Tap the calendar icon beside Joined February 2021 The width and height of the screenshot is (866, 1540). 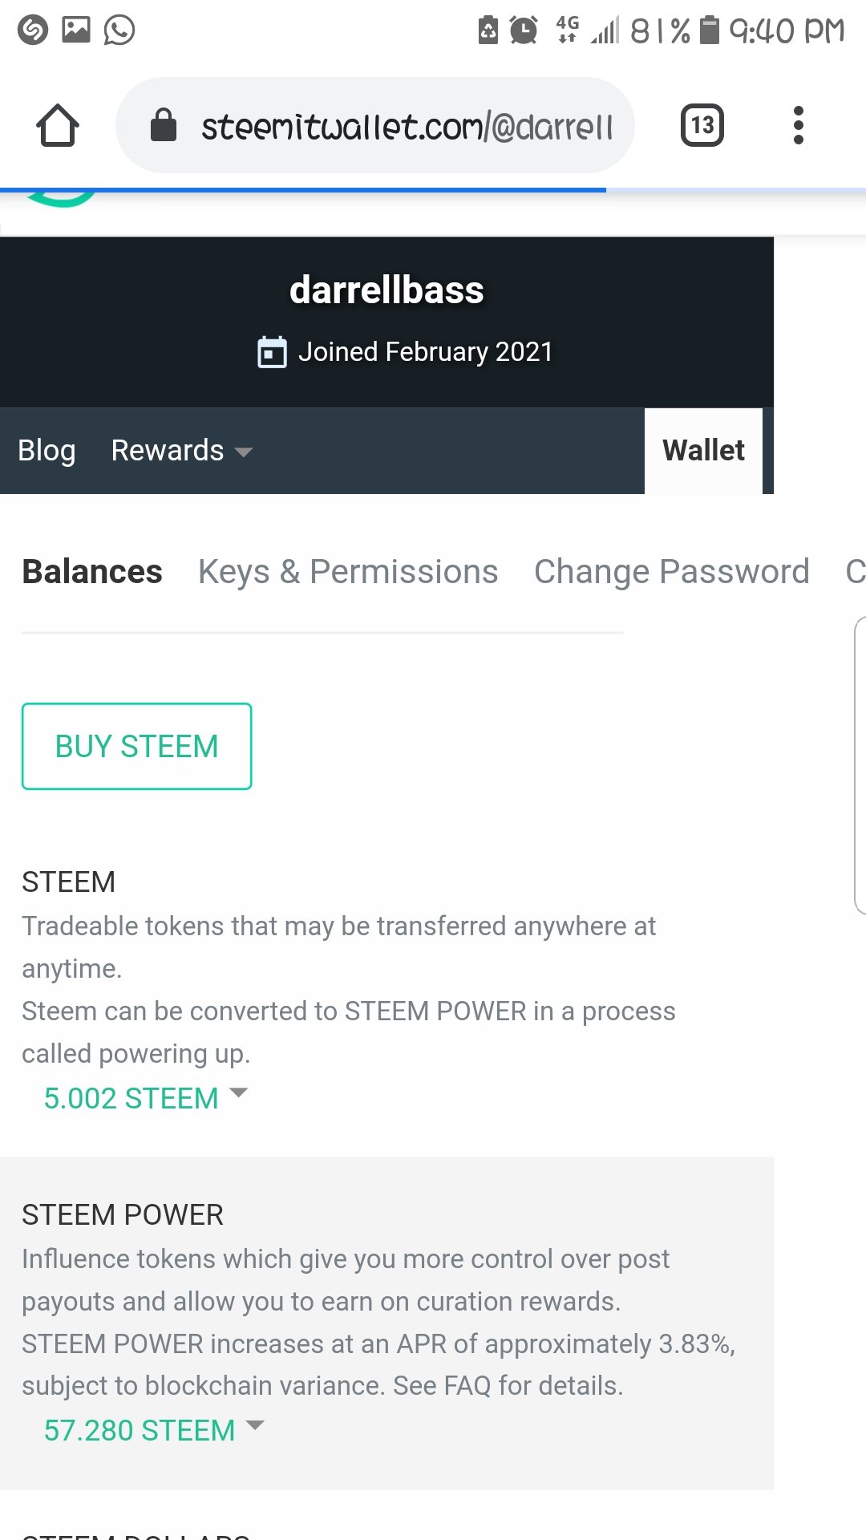272,352
